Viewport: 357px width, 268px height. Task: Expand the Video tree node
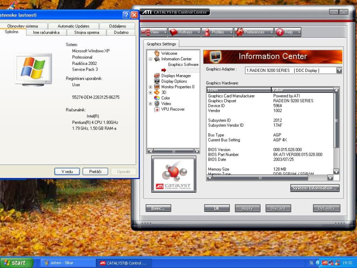(150, 104)
